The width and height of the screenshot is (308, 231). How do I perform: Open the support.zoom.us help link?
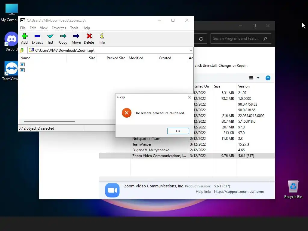239,192
